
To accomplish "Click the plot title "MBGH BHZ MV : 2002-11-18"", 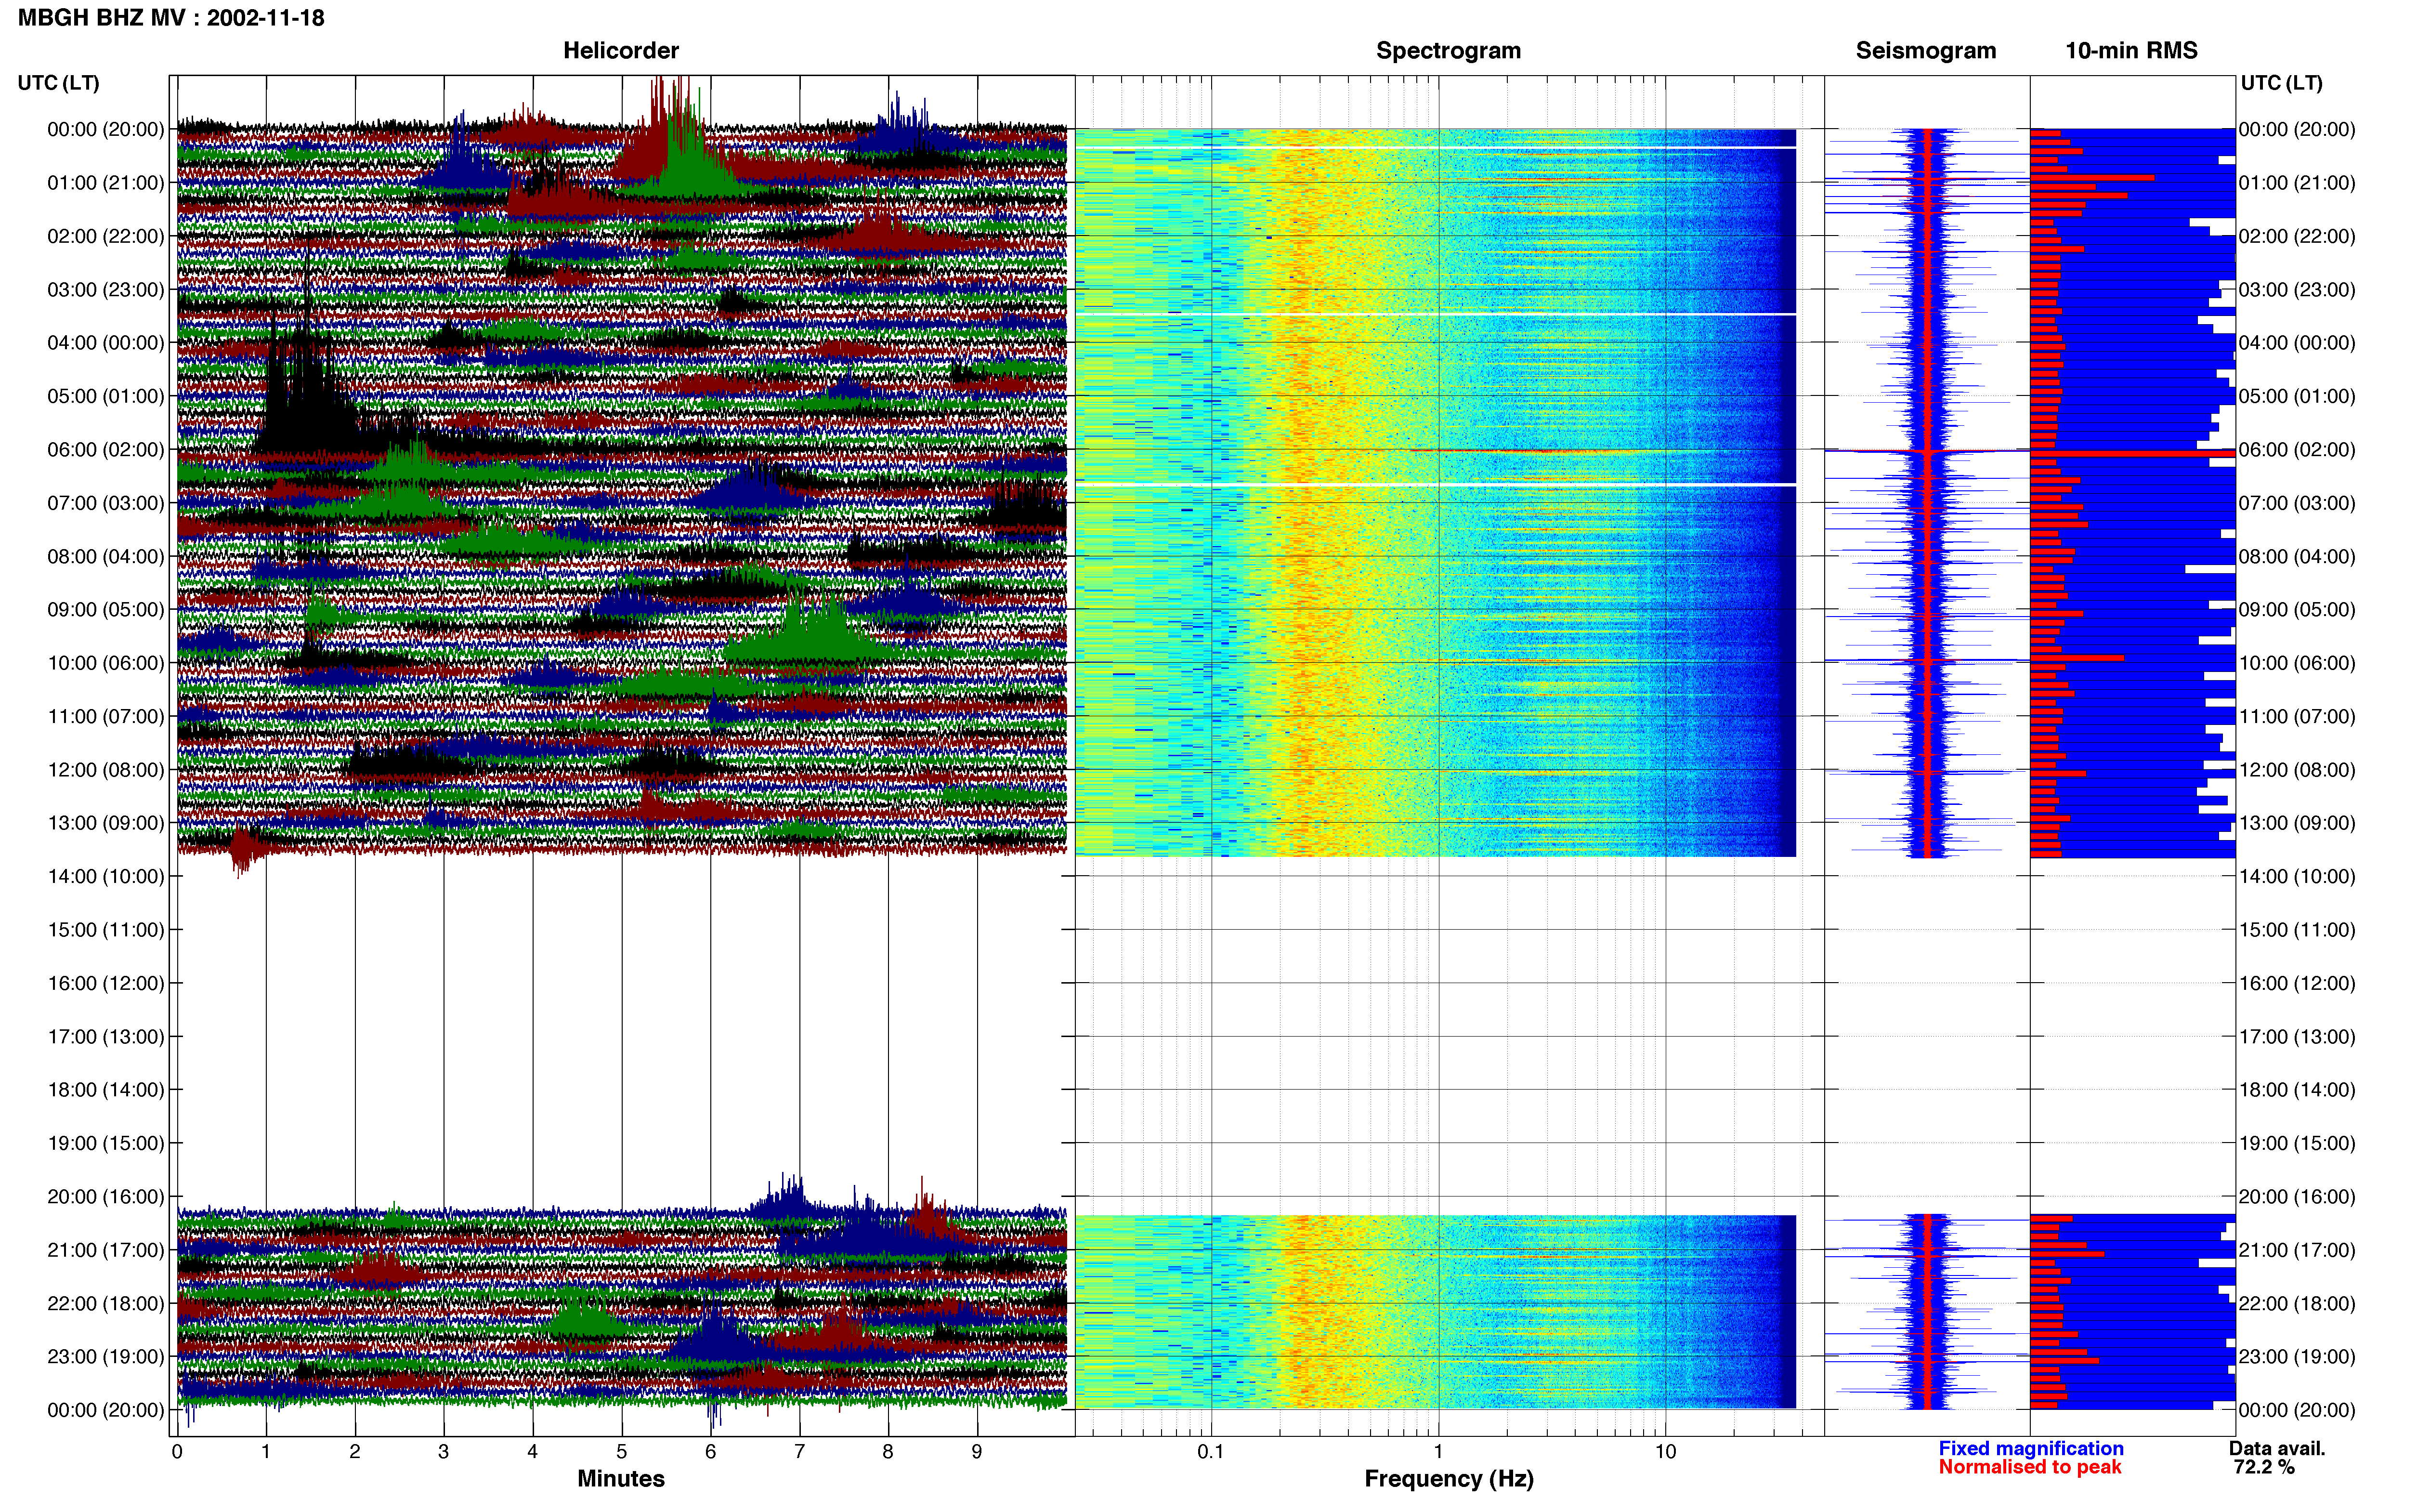I will click(171, 18).
